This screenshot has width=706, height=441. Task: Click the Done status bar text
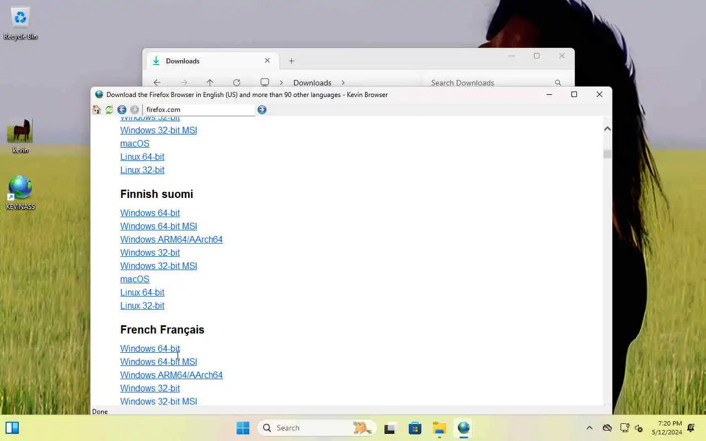[x=100, y=411]
